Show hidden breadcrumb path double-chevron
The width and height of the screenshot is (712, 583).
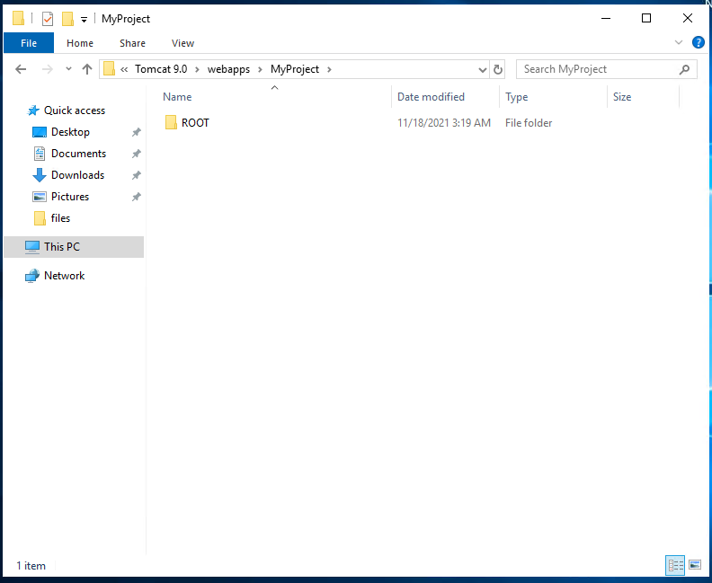click(x=124, y=69)
